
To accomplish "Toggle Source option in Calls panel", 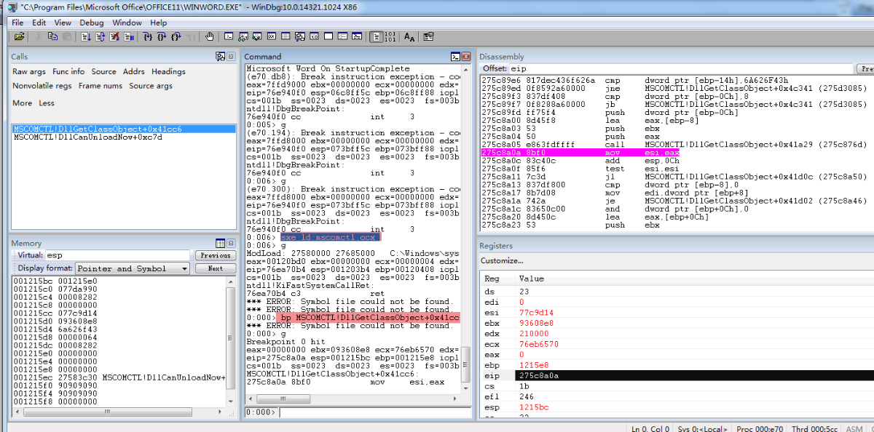I will click(103, 71).
